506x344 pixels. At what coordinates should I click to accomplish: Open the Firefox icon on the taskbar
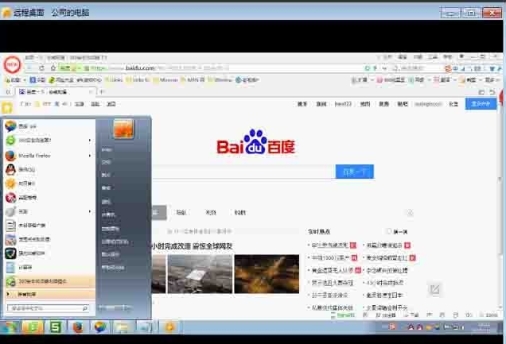coord(78,327)
